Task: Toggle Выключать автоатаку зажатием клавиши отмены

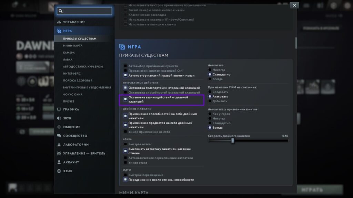Action: 125,151
